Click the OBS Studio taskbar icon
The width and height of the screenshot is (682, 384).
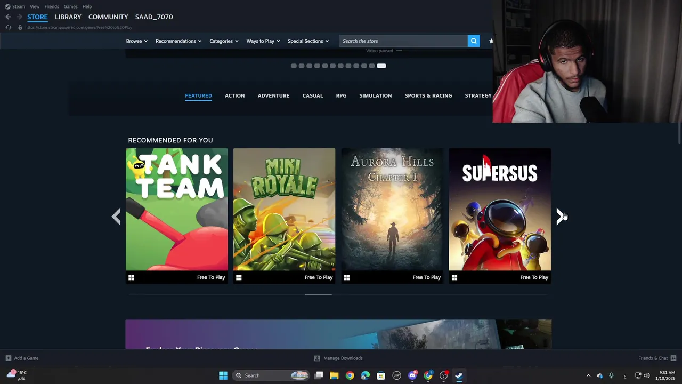point(443,375)
